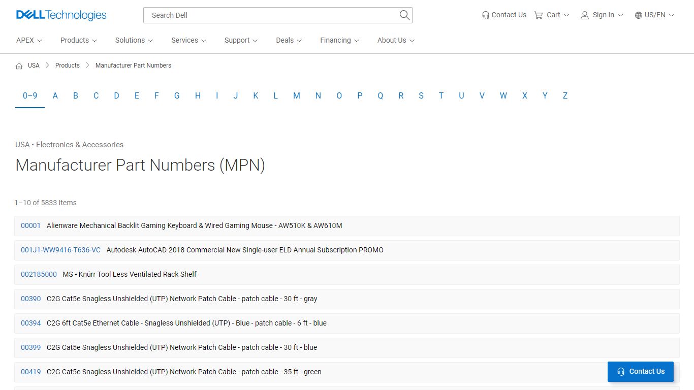Jump to letter Y tab
Viewport: 694px width, 390px height.
point(545,95)
